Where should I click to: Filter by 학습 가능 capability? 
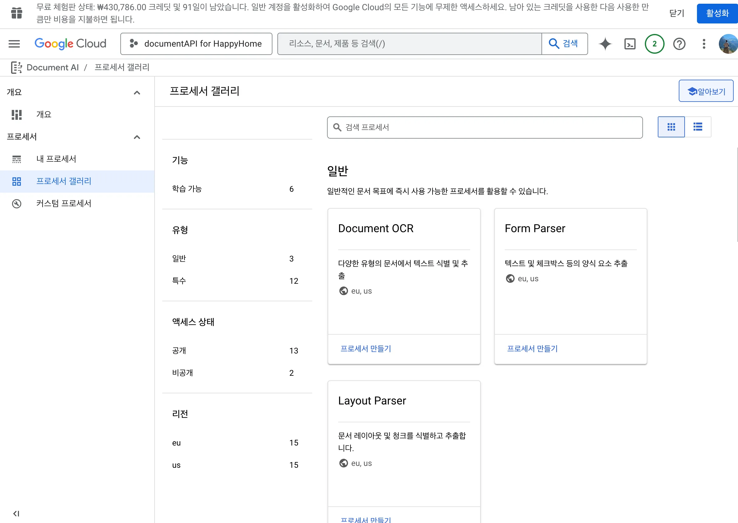point(187,189)
